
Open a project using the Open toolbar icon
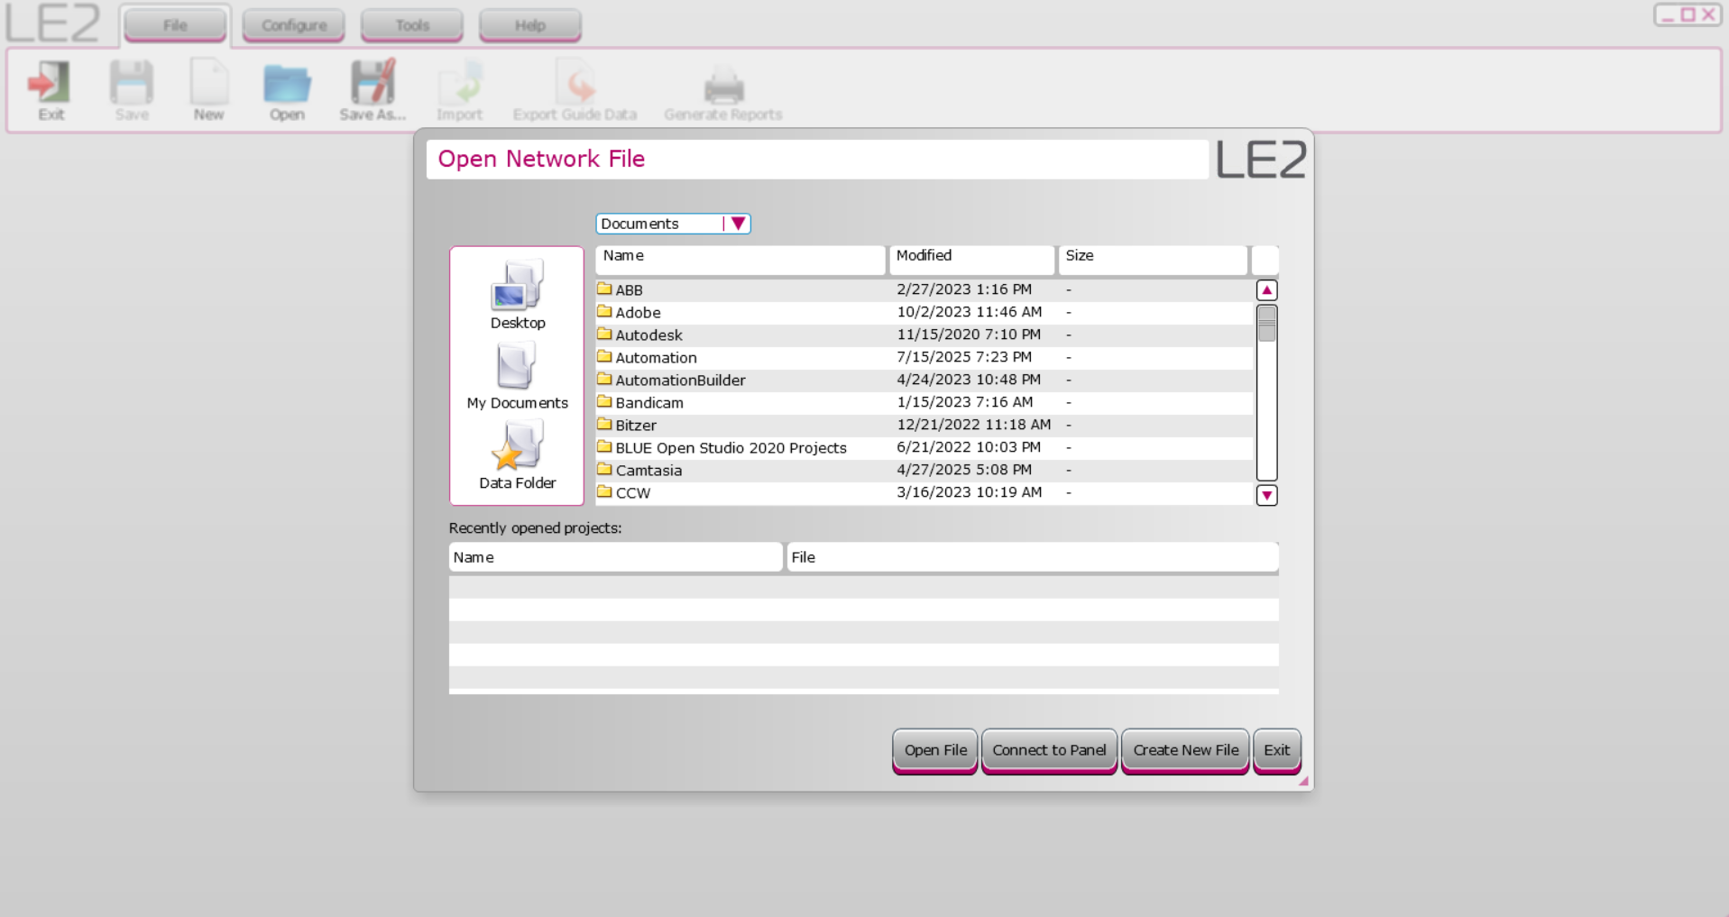(286, 89)
